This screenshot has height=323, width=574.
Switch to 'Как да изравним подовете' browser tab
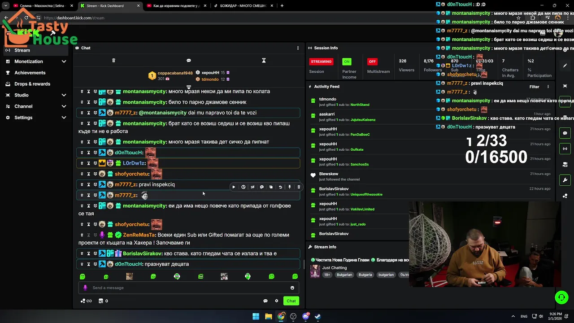[176, 6]
